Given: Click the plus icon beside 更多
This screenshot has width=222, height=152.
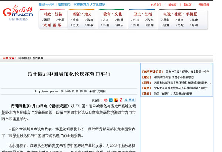Looking at the screenshot, I should pos(126,100).
